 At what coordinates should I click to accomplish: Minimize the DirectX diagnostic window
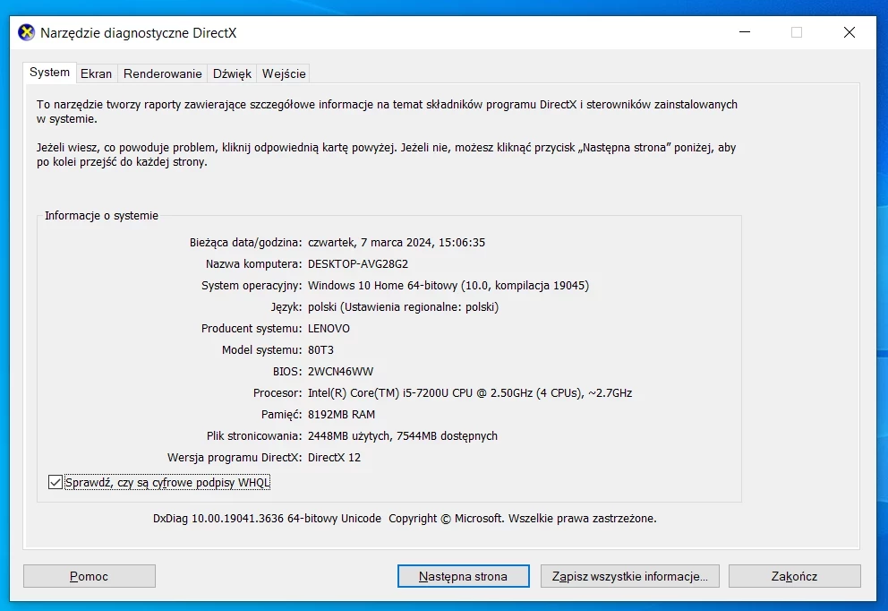tap(745, 32)
